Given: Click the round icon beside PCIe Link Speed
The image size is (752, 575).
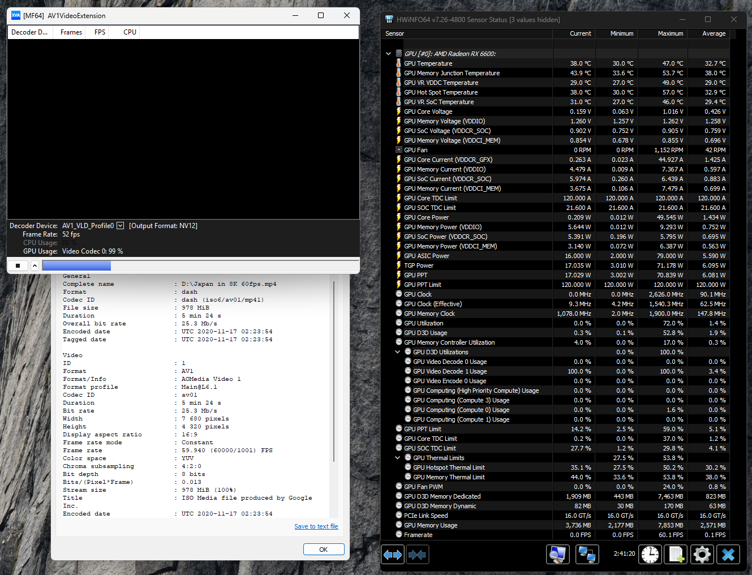Looking at the screenshot, I should (398, 516).
